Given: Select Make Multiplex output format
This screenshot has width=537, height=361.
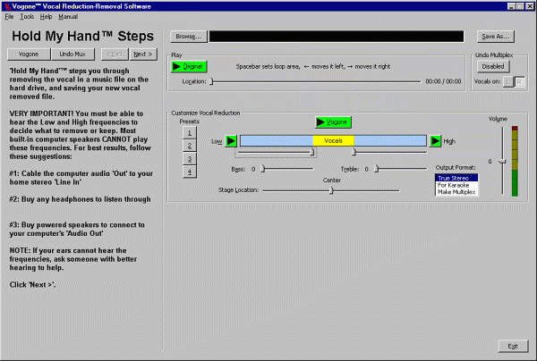Looking at the screenshot, I should (x=456, y=192).
